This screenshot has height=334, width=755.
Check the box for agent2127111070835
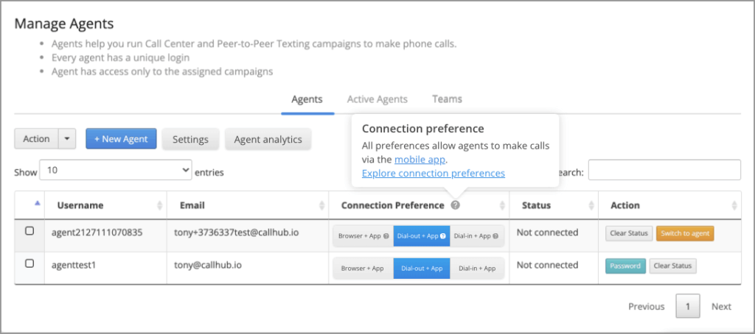tap(29, 231)
